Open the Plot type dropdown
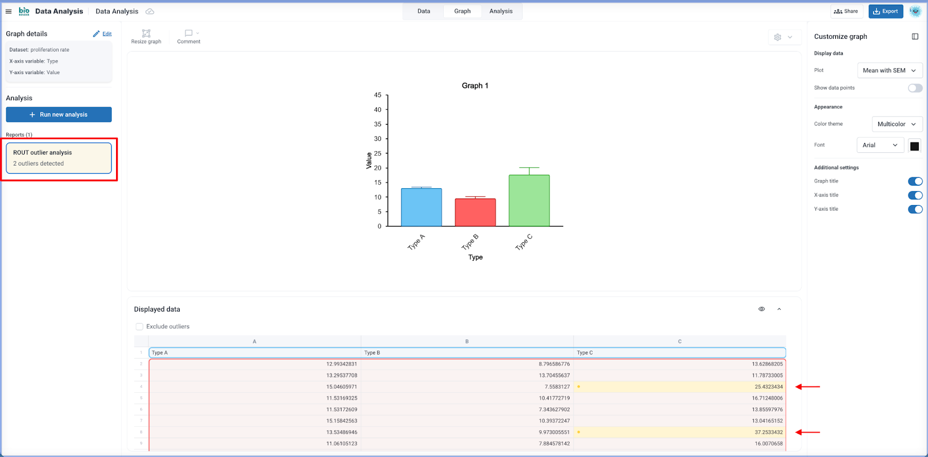 (x=889, y=71)
